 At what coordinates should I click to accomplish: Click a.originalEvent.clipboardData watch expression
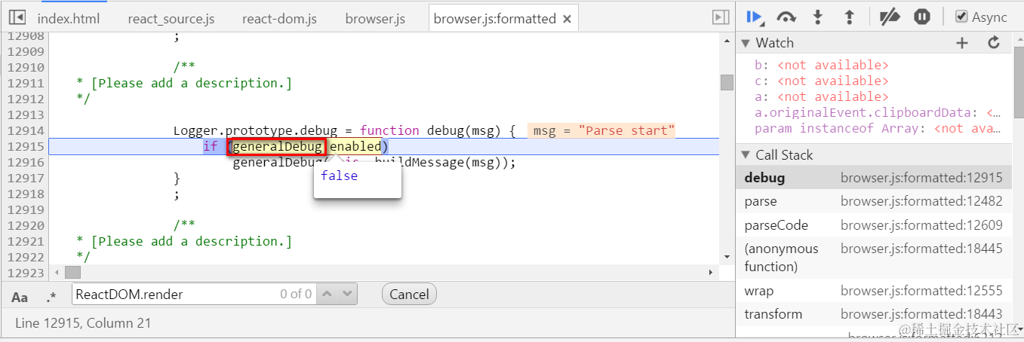click(878, 113)
